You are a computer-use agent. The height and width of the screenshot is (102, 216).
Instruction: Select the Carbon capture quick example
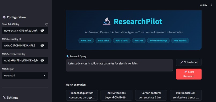pyautogui.click(x=151, y=95)
